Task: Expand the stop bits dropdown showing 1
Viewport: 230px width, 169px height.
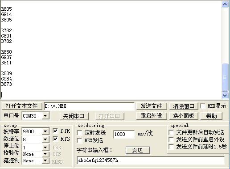Action: (45, 148)
